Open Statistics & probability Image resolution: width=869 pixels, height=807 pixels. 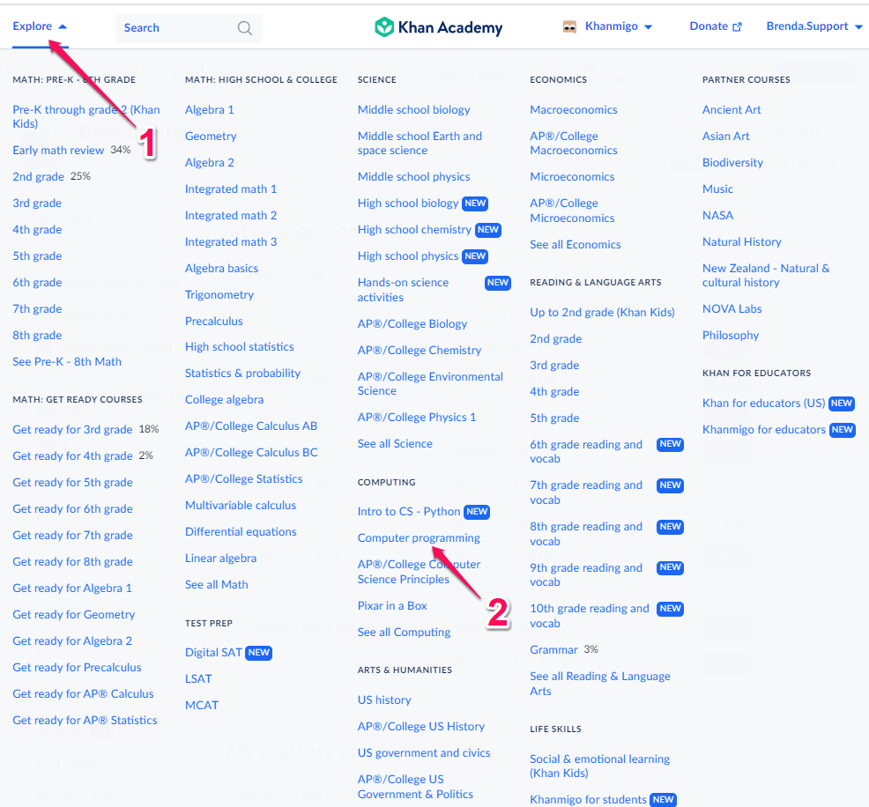(x=242, y=374)
